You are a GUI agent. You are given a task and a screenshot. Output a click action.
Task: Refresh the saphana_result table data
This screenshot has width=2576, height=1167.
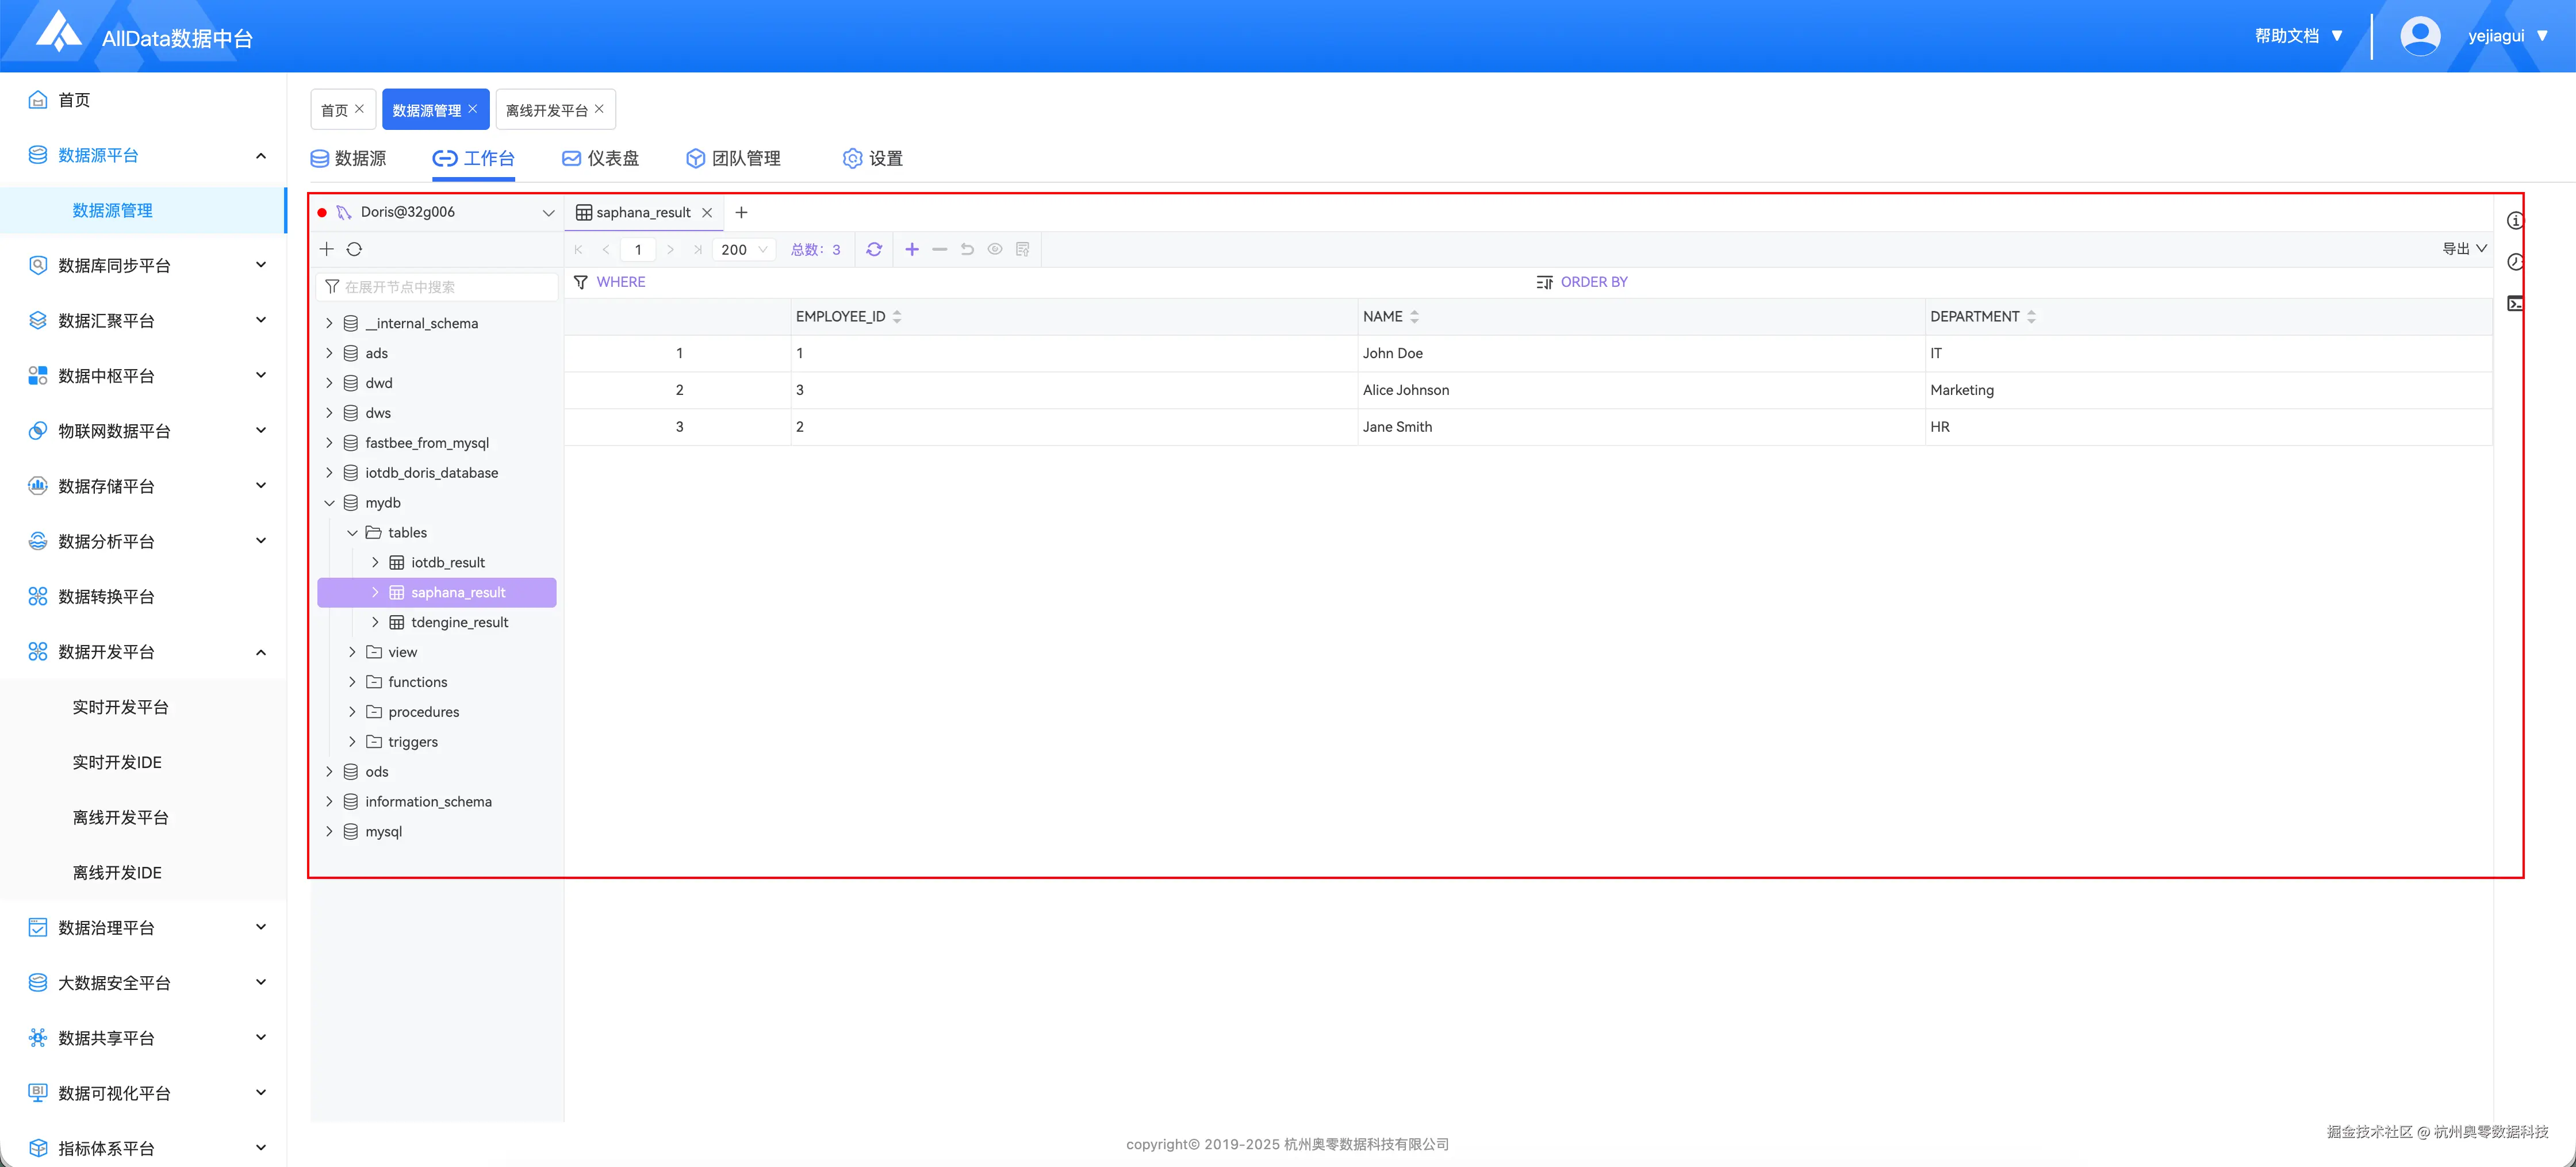click(x=874, y=249)
